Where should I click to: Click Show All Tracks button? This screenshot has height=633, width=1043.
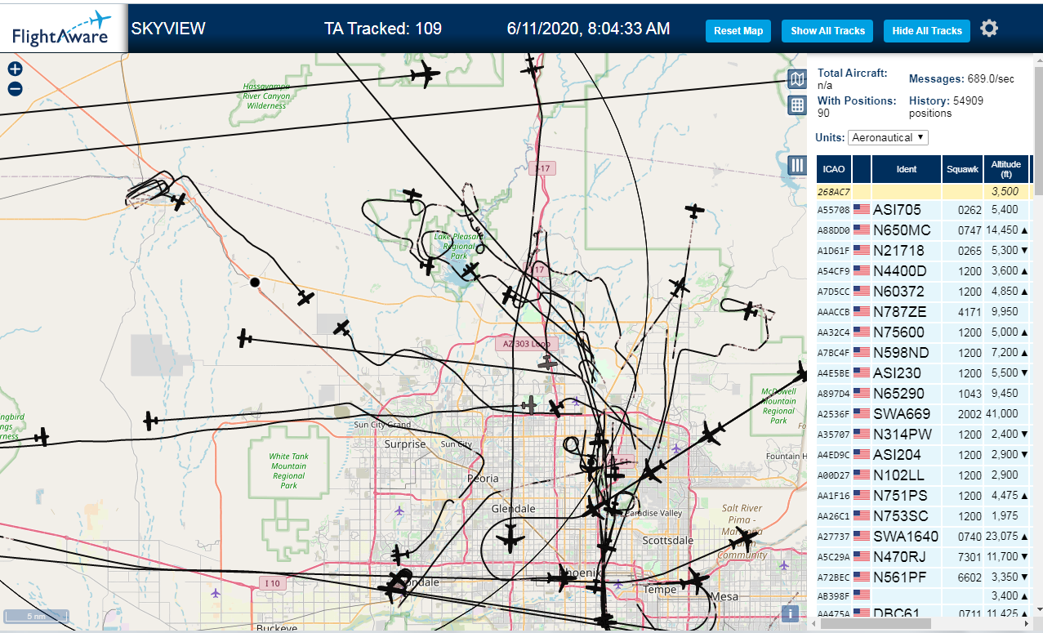point(827,31)
